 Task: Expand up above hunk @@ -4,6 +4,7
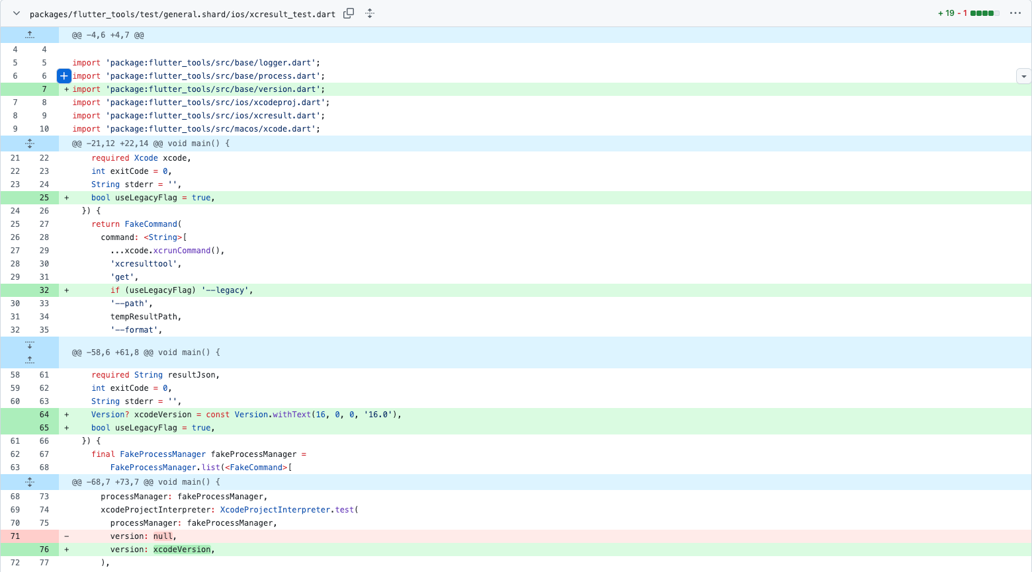click(30, 35)
